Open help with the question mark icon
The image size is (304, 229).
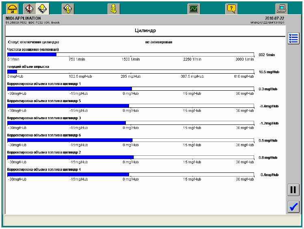(x=231, y=8)
